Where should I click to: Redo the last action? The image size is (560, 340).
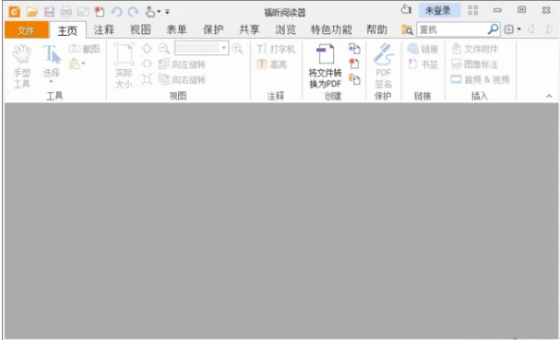(133, 12)
